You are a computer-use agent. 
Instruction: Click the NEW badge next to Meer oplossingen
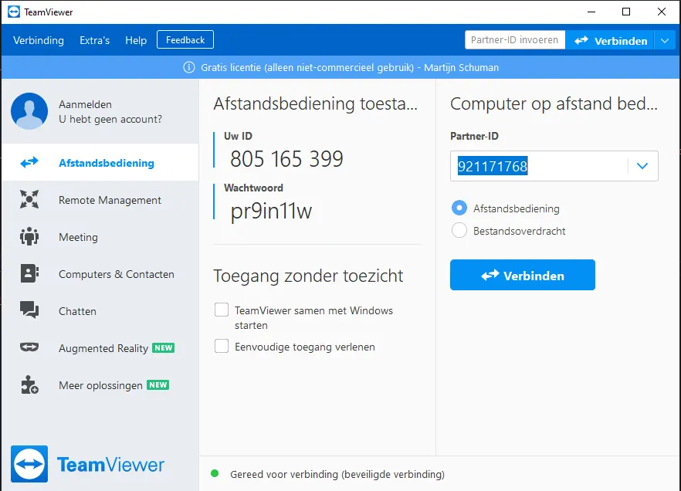pos(158,385)
